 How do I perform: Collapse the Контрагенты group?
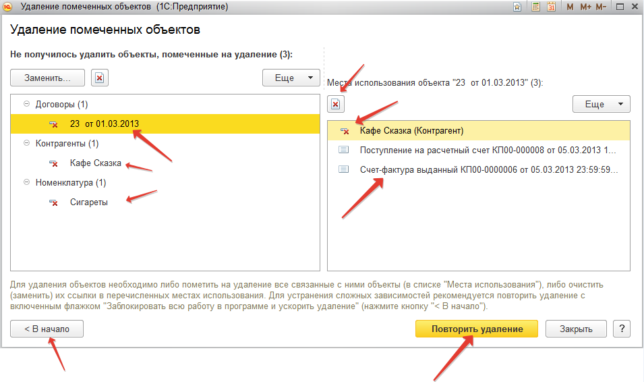click(x=27, y=144)
